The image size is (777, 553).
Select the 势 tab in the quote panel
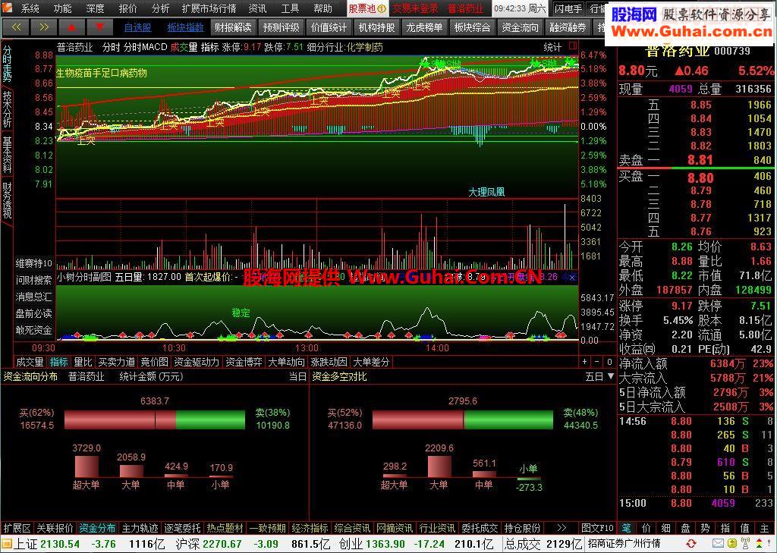[x=705, y=528]
